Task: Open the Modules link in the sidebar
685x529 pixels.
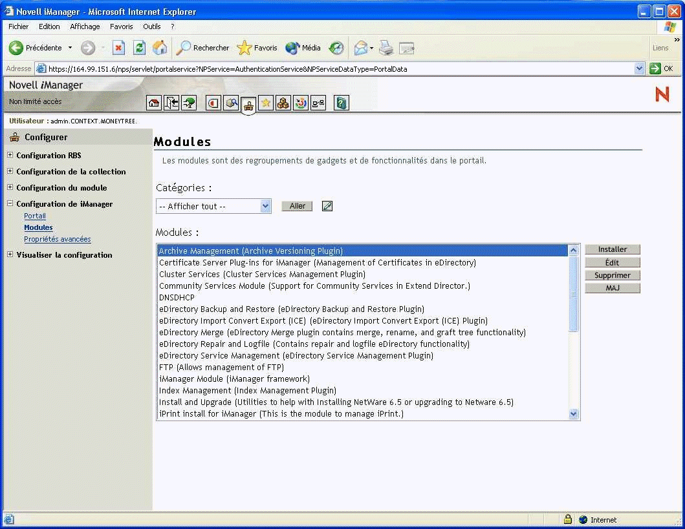Action: point(38,227)
